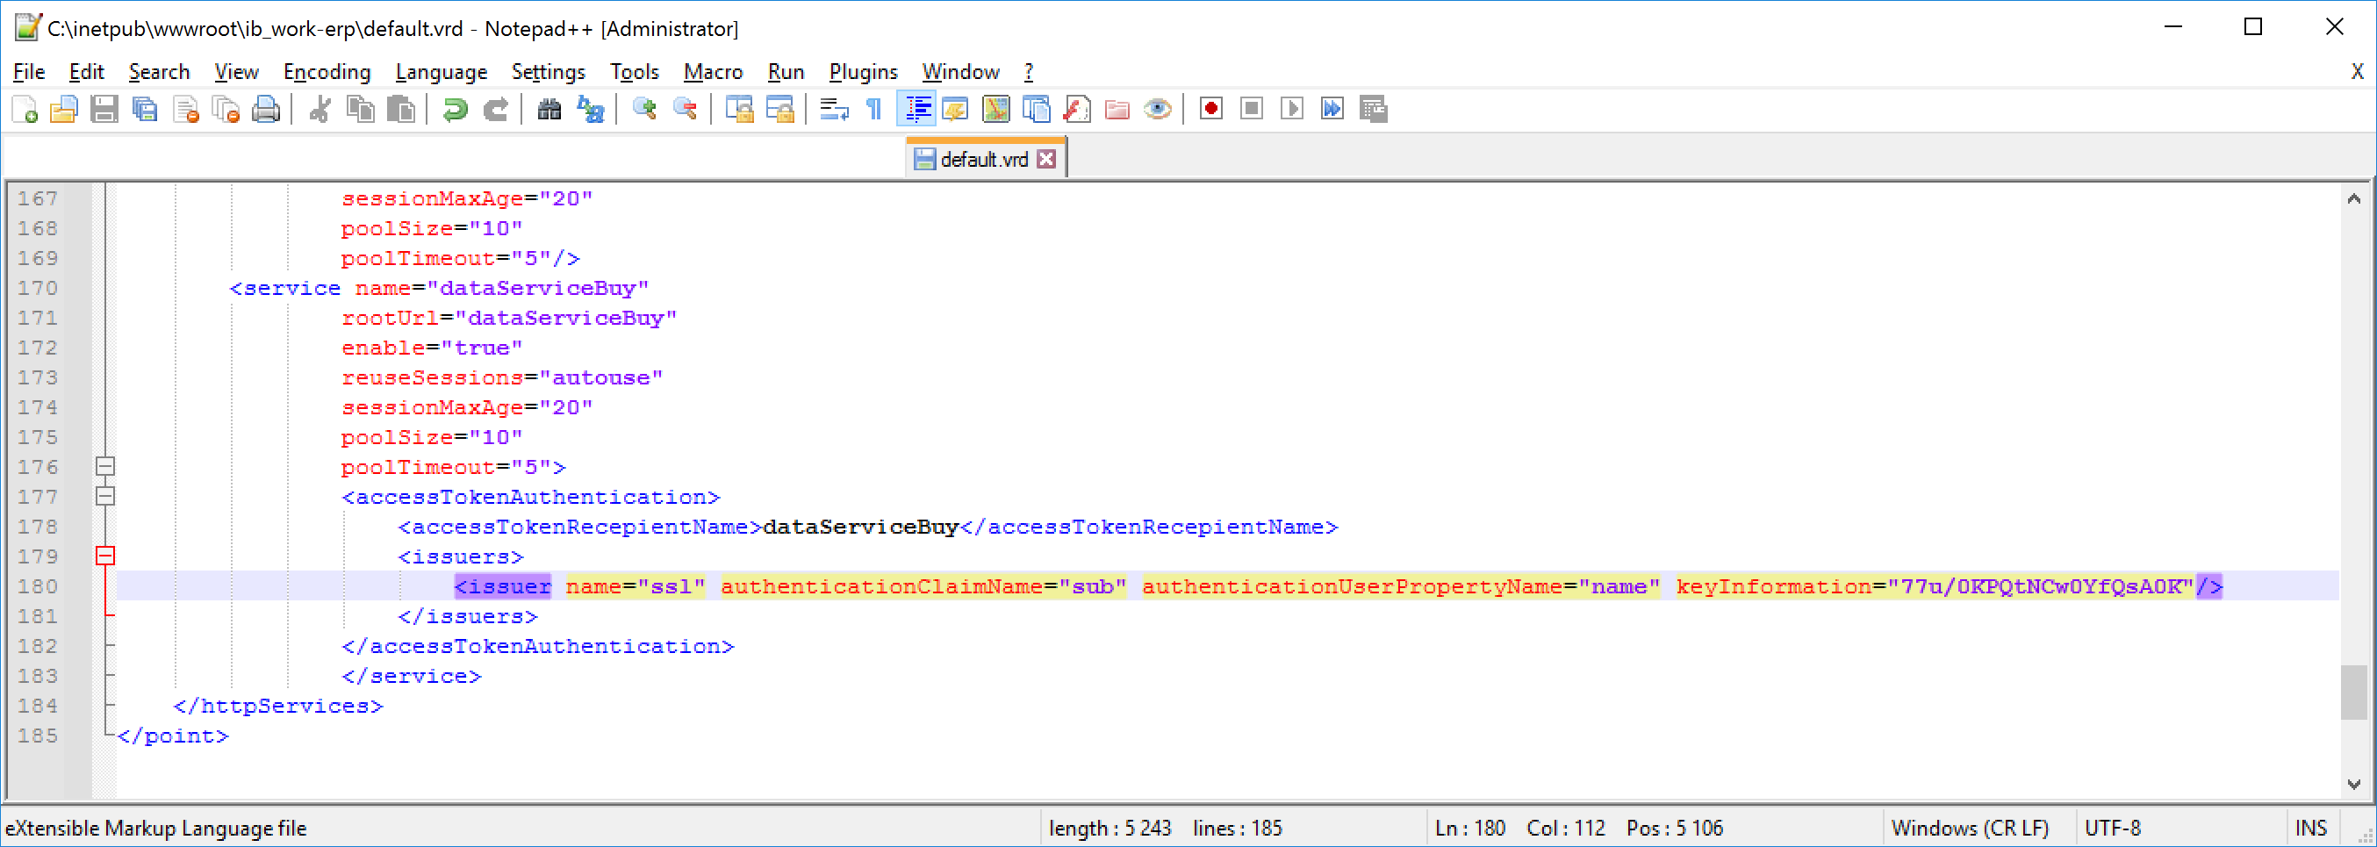Screen dimensions: 2377x847
Task: Toggle the Show Indent Guide icon
Action: [x=916, y=110]
